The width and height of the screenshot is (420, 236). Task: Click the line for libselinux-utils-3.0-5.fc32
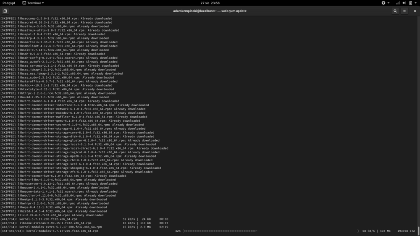[x=60, y=30]
